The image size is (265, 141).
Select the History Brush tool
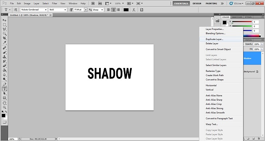(4, 61)
